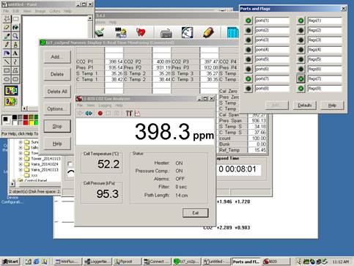Open the Colors menu in Paint
Screen dimensions: 354x266
point(54,11)
